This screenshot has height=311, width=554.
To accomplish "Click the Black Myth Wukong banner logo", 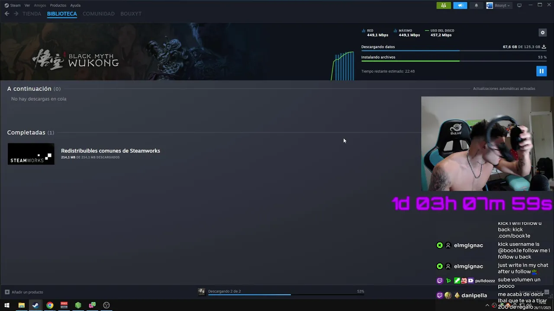I will tap(76, 59).
